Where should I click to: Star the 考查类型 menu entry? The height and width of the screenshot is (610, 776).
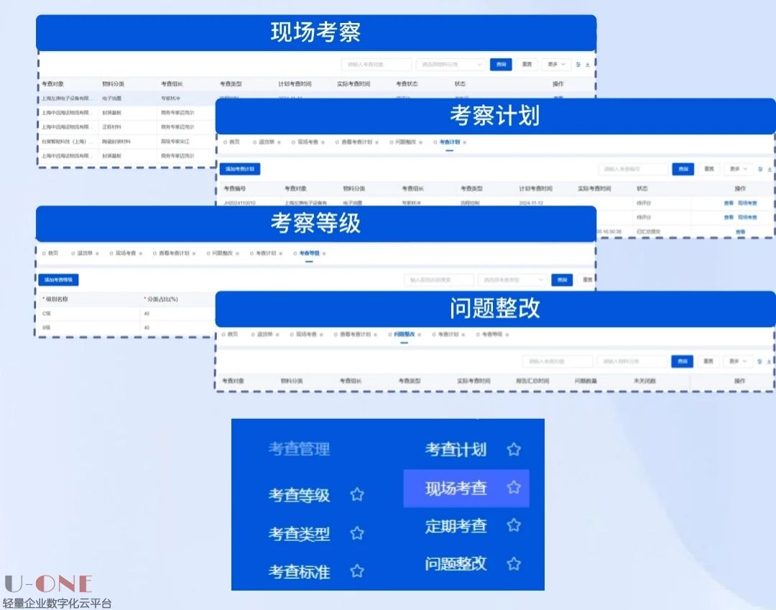click(357, 533)
